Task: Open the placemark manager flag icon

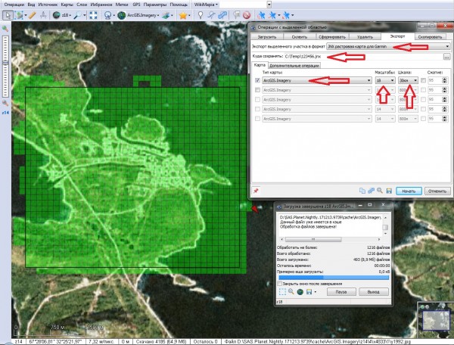Action: coord(237,15)
